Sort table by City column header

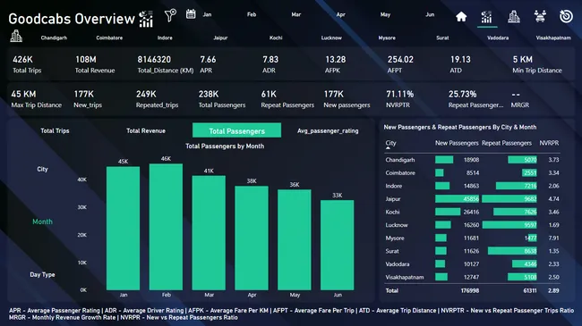pyautogui.click(x=391, y=143)
